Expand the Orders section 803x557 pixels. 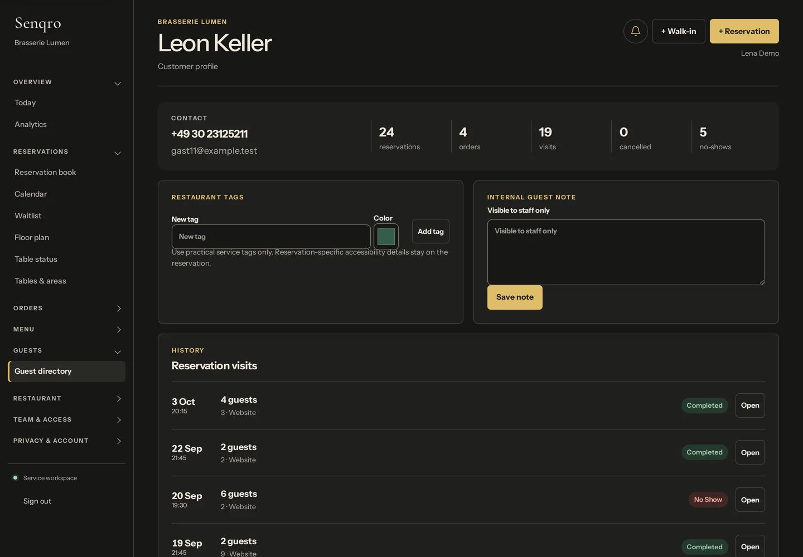coord(67,308)
